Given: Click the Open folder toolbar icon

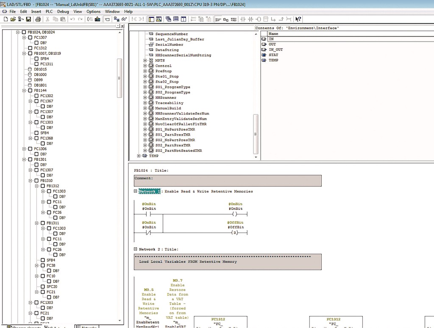Looking at the screenshot, I should (x=13, y=19).
